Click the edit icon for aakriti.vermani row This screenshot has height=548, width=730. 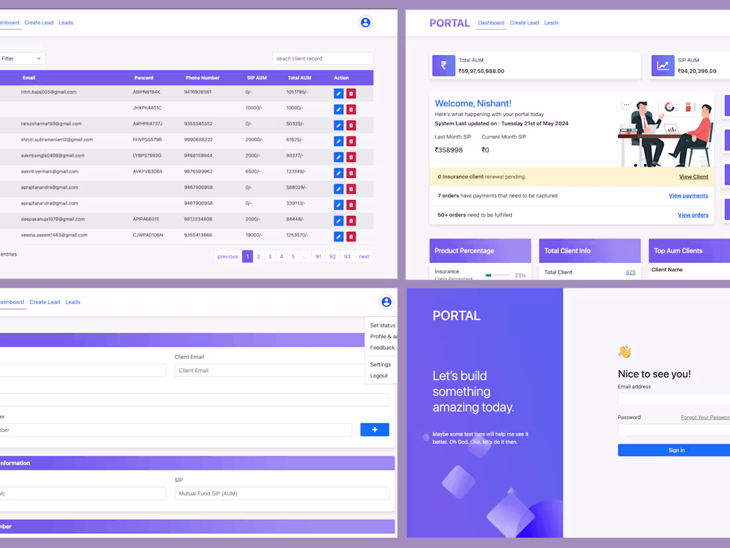pyautogui.click(x=338, y=173)
